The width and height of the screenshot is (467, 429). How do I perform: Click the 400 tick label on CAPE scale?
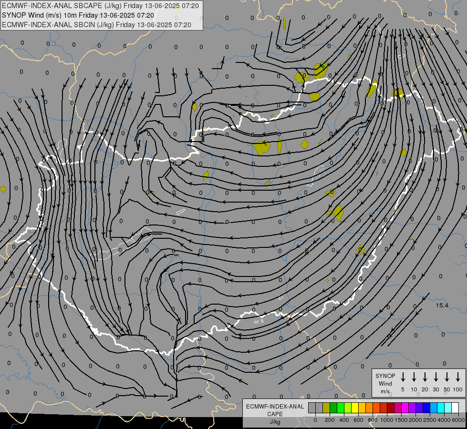(344, 420)
